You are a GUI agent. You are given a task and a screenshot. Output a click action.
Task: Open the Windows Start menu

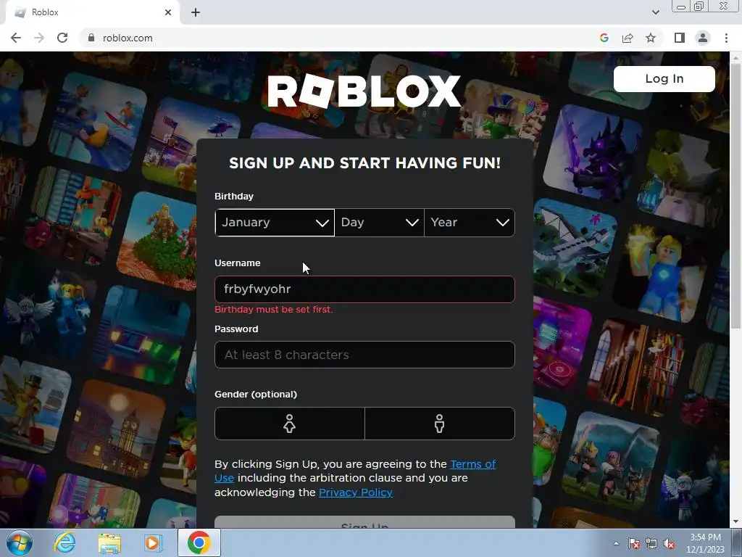[x=19, y=542]
